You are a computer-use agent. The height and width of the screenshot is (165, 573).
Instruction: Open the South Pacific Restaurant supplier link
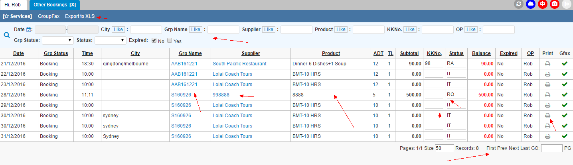click(x=239, y=64)
